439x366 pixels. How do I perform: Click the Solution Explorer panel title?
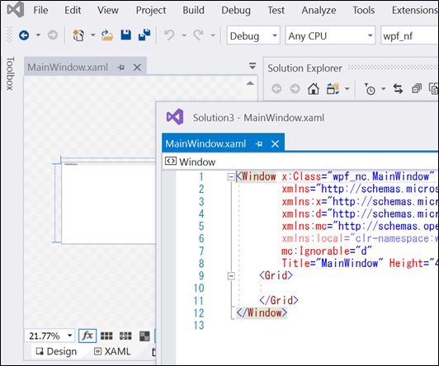(x=304, y=68)
